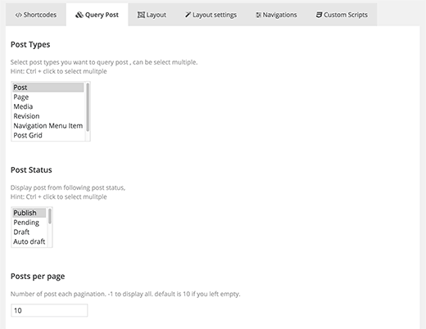Open the Navigations tab
426x329 pixels.
[x=276, y=15]
